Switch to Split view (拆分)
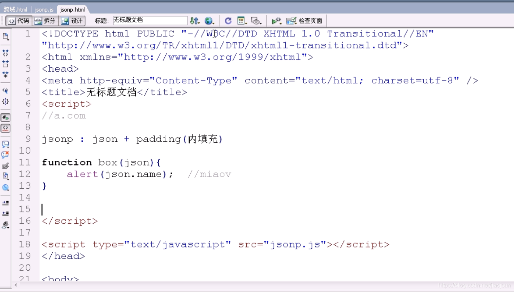The image size is (514, 292). coord(45,21)
